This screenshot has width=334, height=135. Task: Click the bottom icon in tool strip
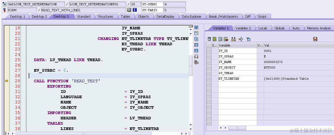196,62
